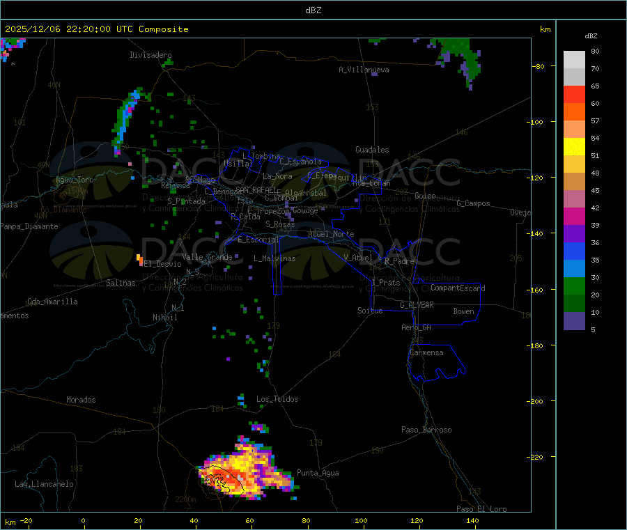Click the pink 42–45 dBZ legend swatch
Screen dimensions: 627x530
pos(574,198)
